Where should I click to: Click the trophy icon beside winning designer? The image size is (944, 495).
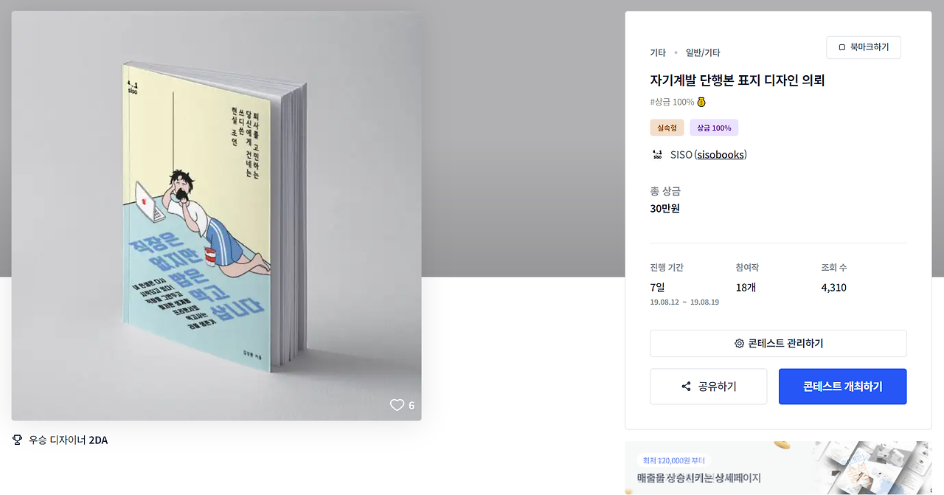pyautogui.click(x=18, y=440)
